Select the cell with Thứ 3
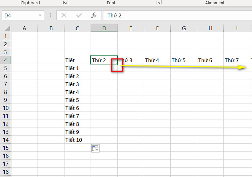252x177 pixels. click(x=131, y=60)
